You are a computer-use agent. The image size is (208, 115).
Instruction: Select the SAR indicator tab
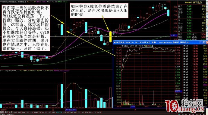pos(71,112)
